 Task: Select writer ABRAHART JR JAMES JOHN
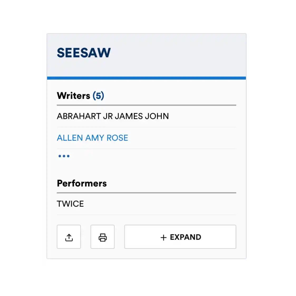tap(113, 116)
